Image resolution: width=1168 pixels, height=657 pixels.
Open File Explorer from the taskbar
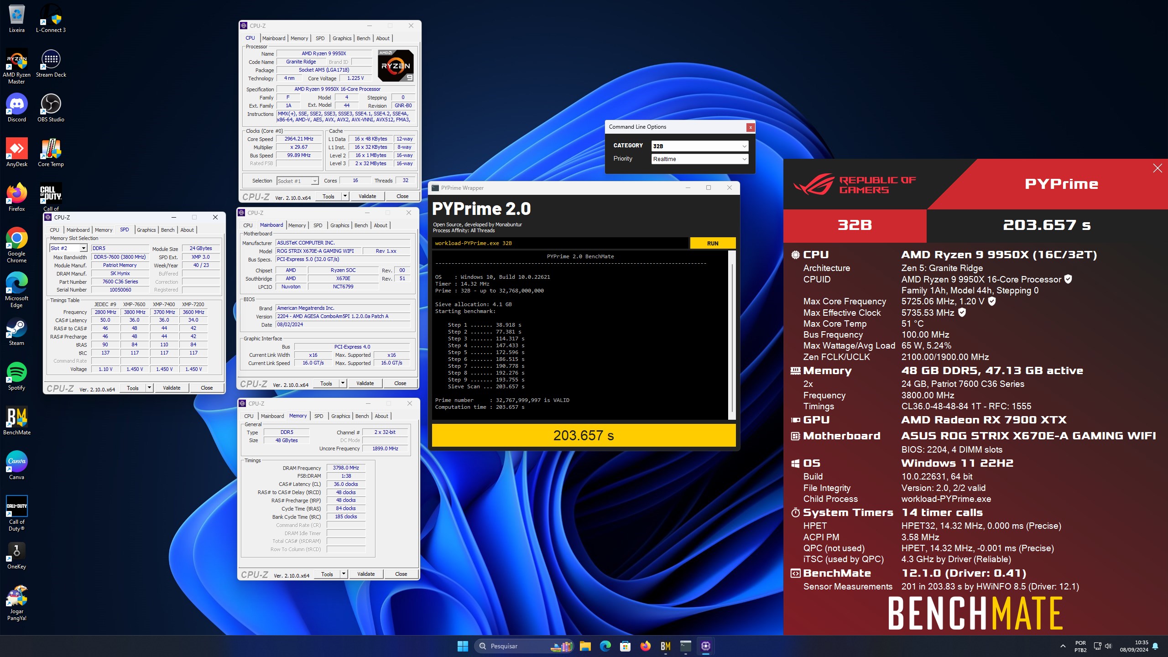click(585, 646)
